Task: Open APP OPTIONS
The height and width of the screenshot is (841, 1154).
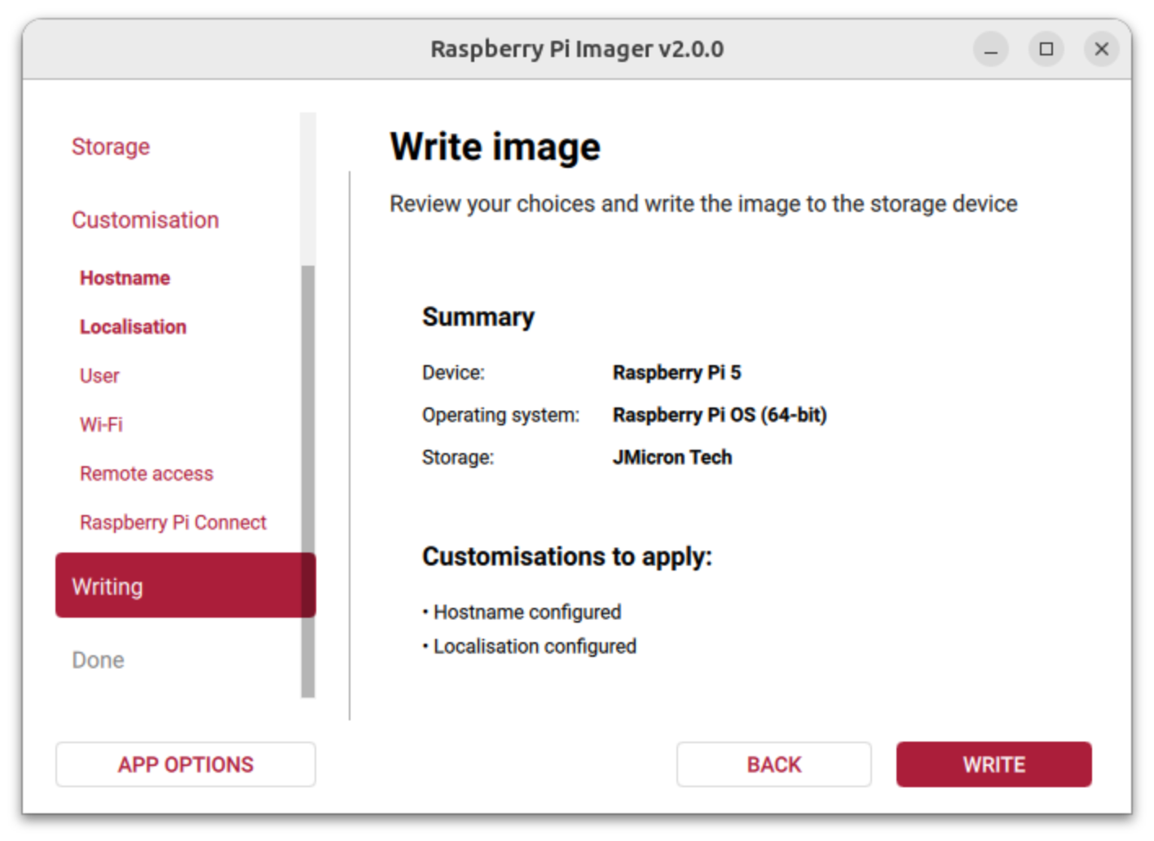Action: tap(186, 764)
